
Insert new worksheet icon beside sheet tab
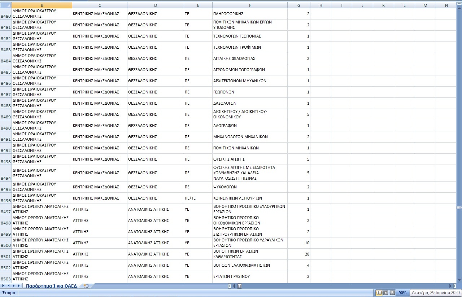(x=86, y=286)
